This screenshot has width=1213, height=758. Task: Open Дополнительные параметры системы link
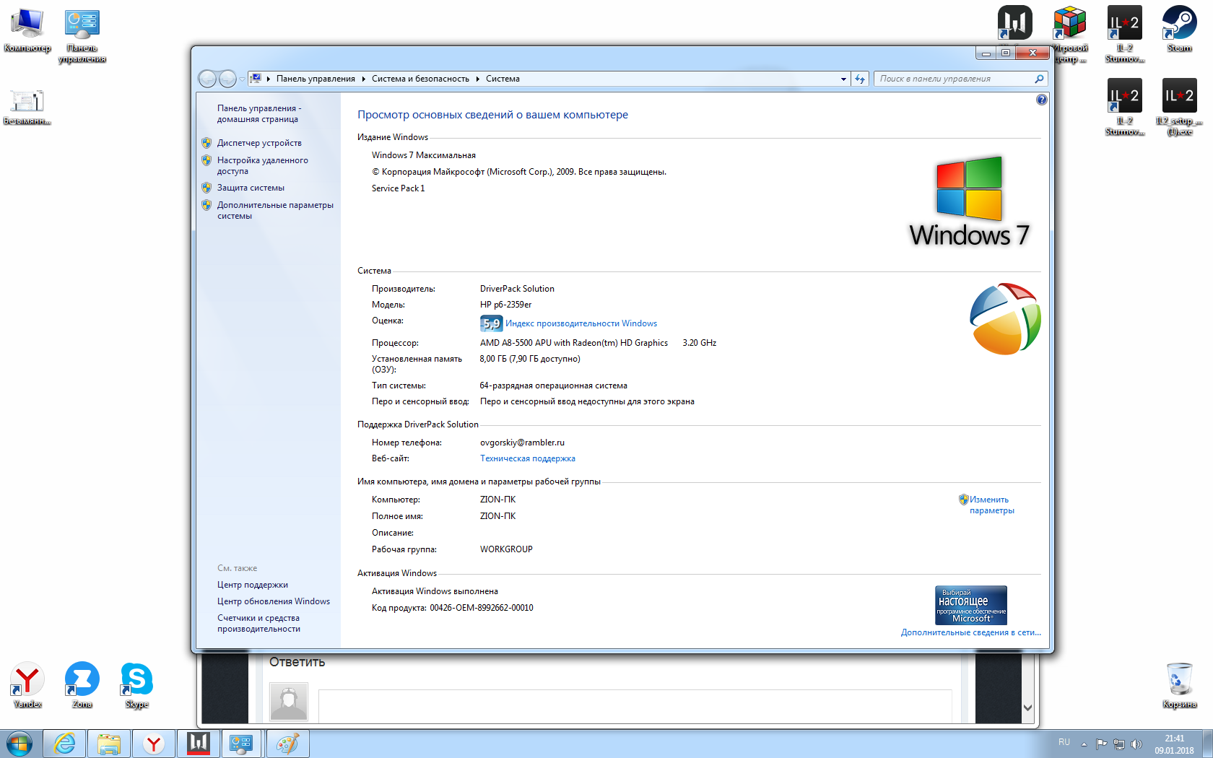(275, 210)
